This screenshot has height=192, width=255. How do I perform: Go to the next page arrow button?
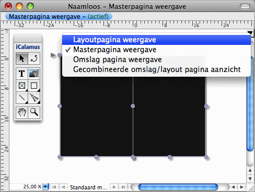point(114,187)
